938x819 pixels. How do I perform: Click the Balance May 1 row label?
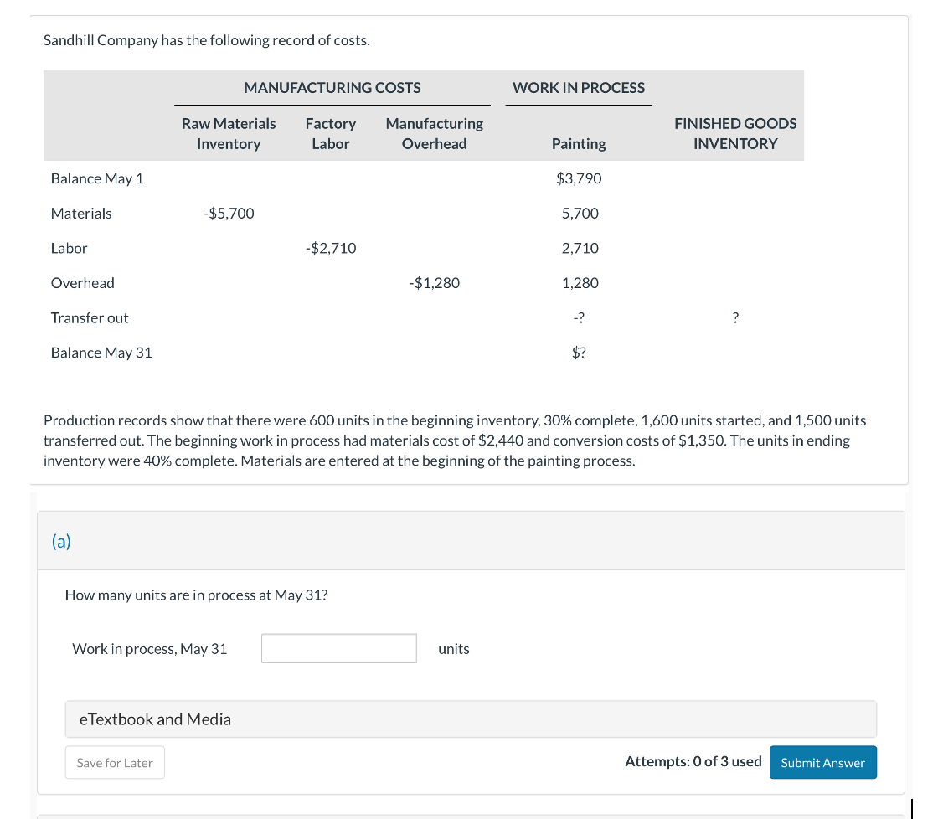pos(97,178)
